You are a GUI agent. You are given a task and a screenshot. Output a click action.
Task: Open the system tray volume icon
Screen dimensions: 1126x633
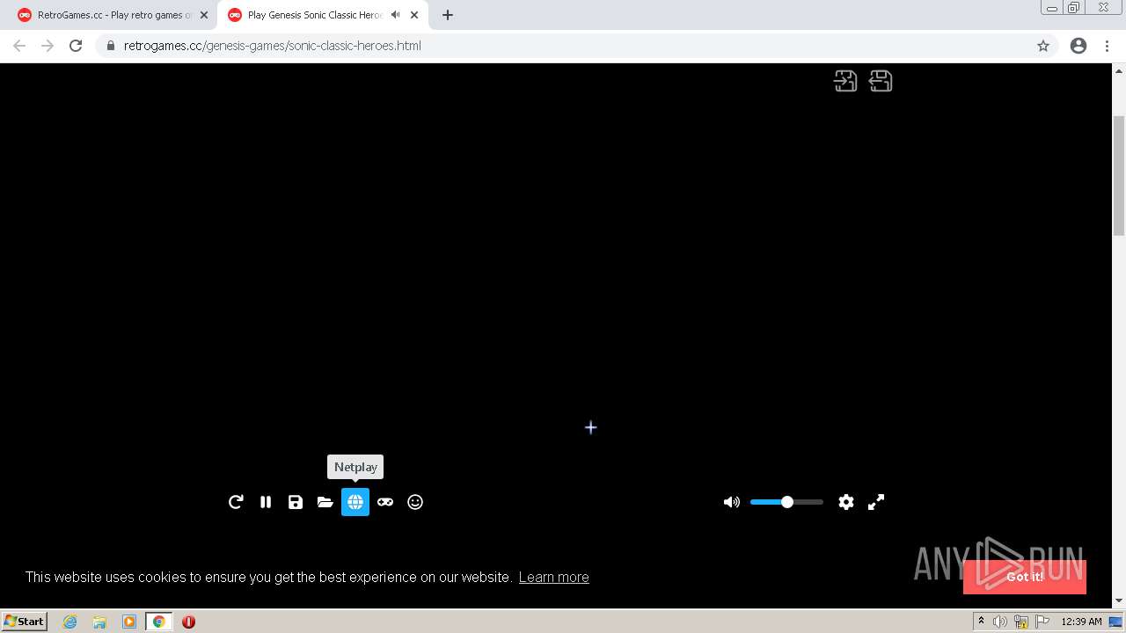[x=999, y=622]
